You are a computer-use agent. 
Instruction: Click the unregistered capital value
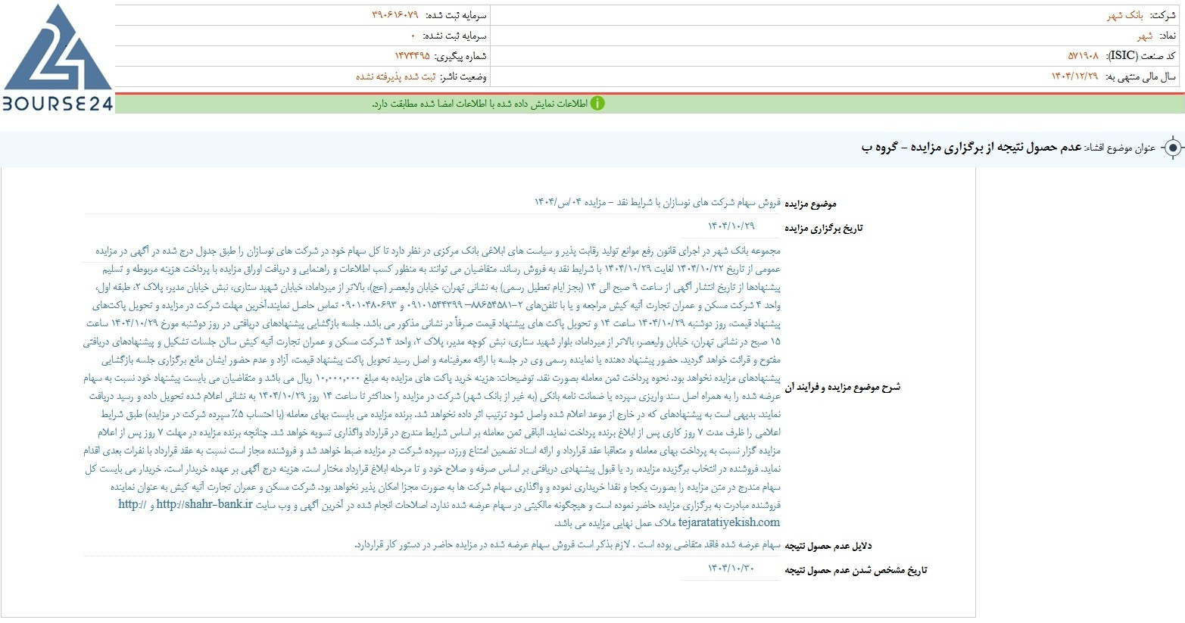413,36
